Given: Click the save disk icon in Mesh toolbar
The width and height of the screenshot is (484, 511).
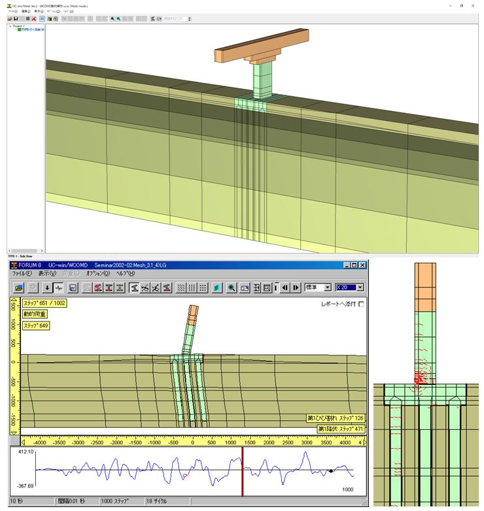Looking at the screenshot, I should pyautogui.click(x=15, y=19).
